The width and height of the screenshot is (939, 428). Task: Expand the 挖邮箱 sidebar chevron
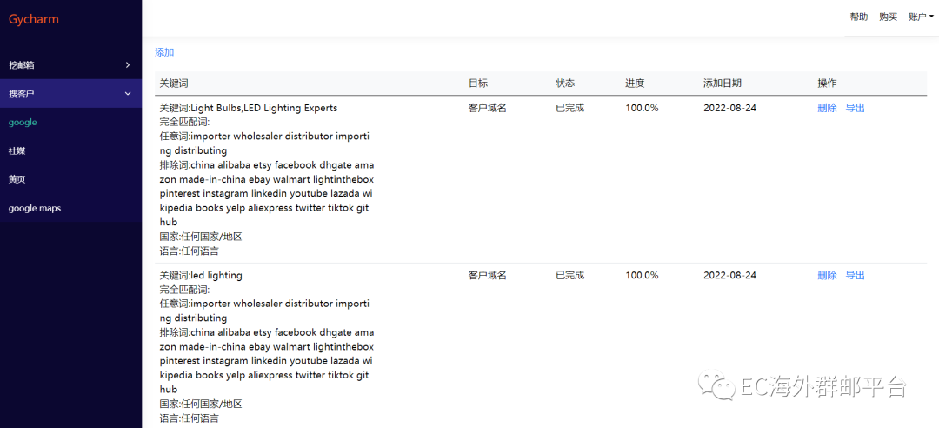coord(128,65)
